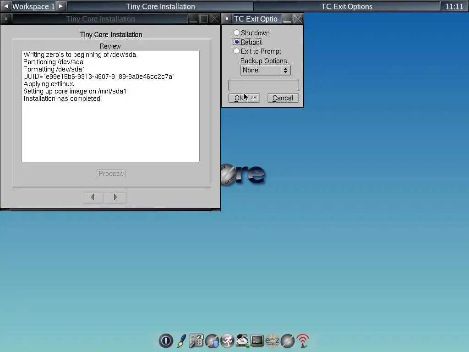Open the Mount Tool disk icon
The width and height of the screenshot is (469, 352).
coord(243,341)
